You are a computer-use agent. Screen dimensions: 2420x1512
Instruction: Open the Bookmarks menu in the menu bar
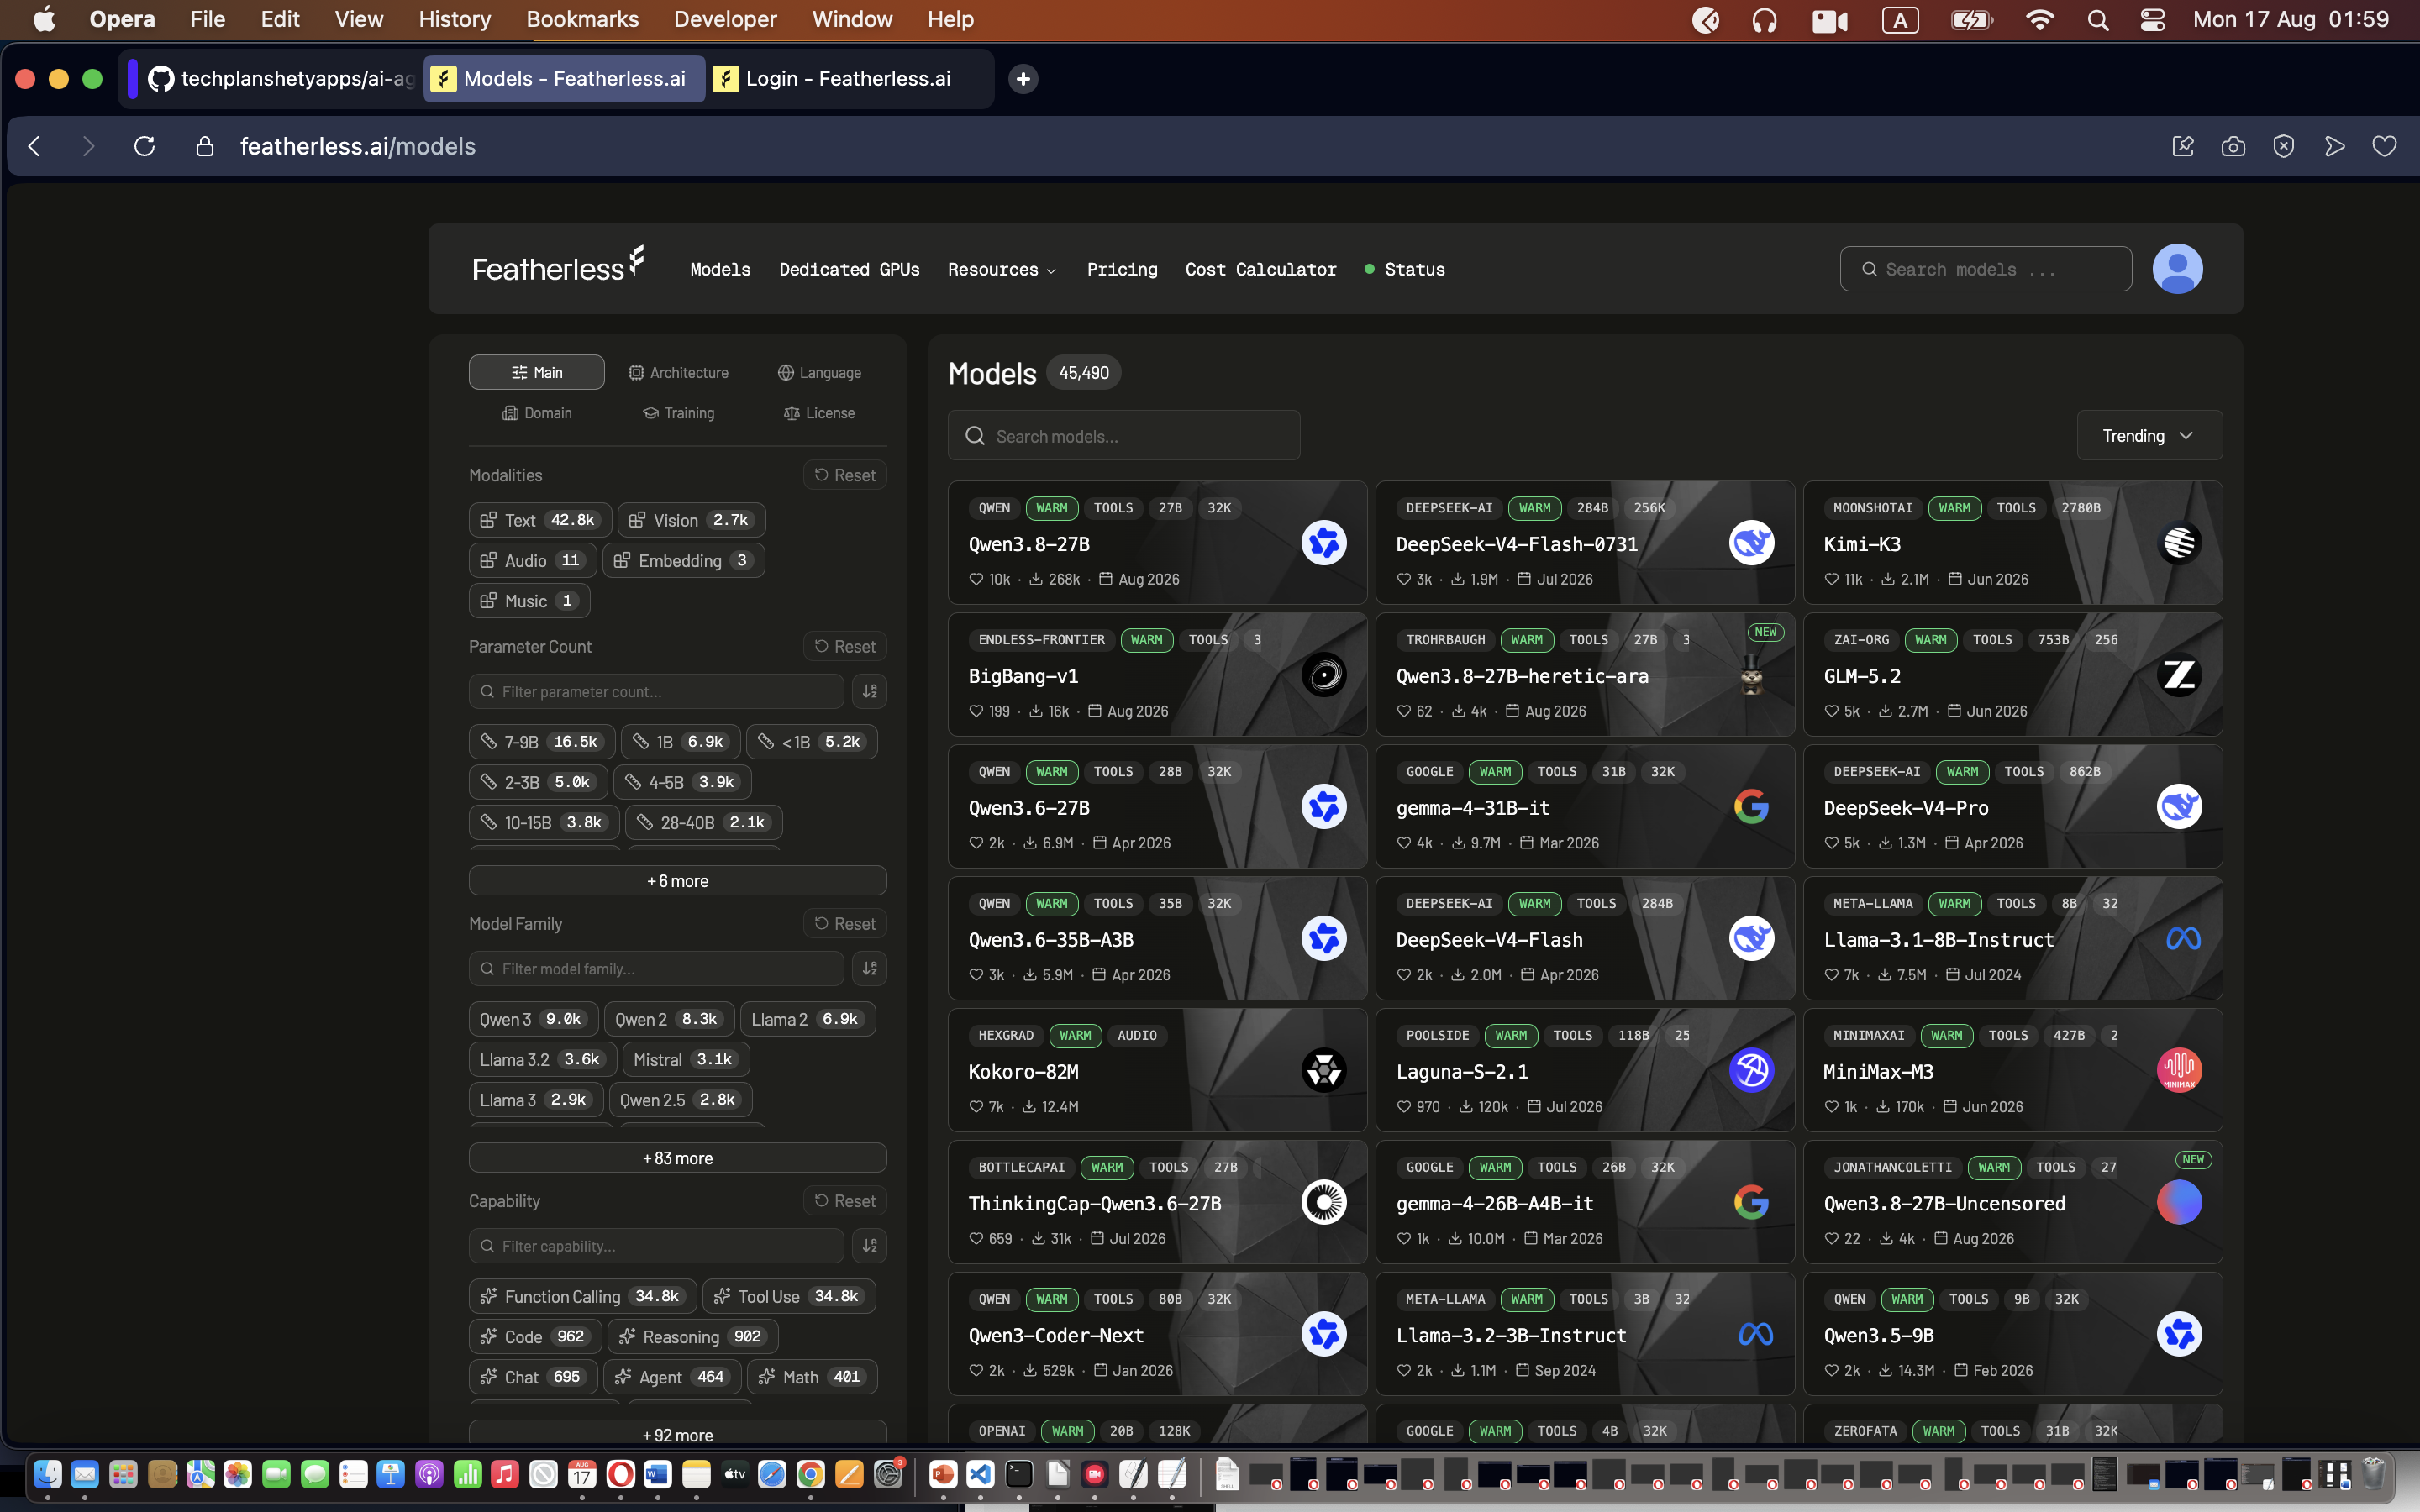click(x=582, y=20)
